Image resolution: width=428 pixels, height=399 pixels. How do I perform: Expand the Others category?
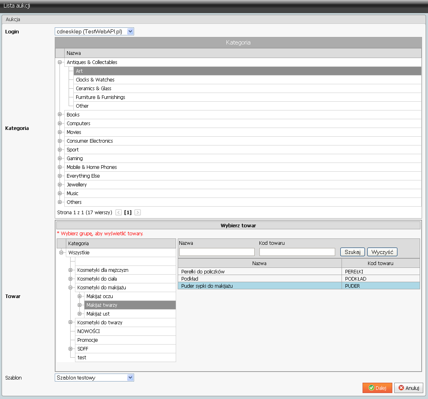point(59,202)
